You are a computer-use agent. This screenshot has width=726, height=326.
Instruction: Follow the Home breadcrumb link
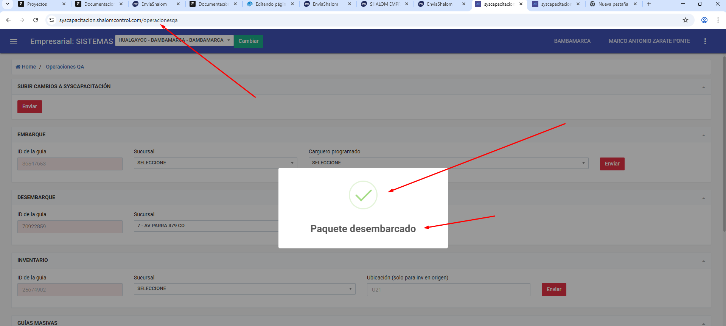(x=26, y=67)
